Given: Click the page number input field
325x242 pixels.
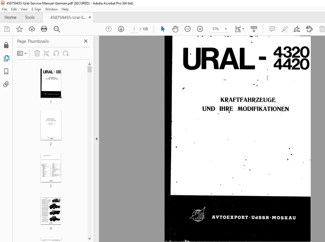Looking at the screenshot, I should (134, 29).
